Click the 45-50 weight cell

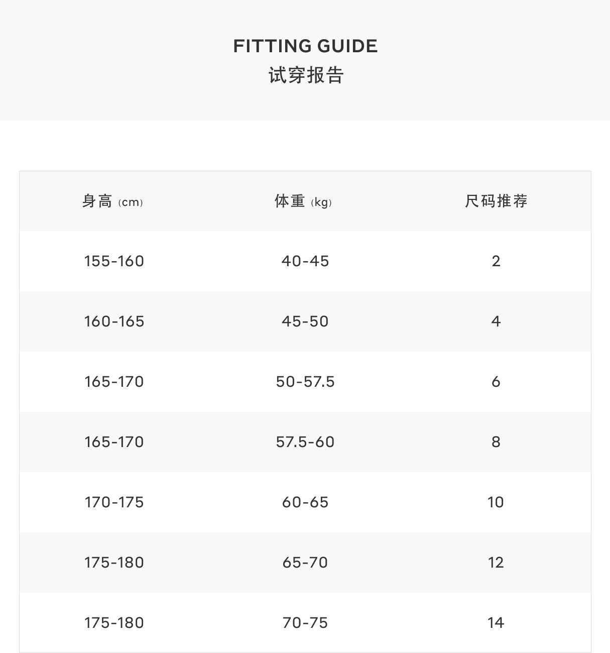(x=305, y=321)
